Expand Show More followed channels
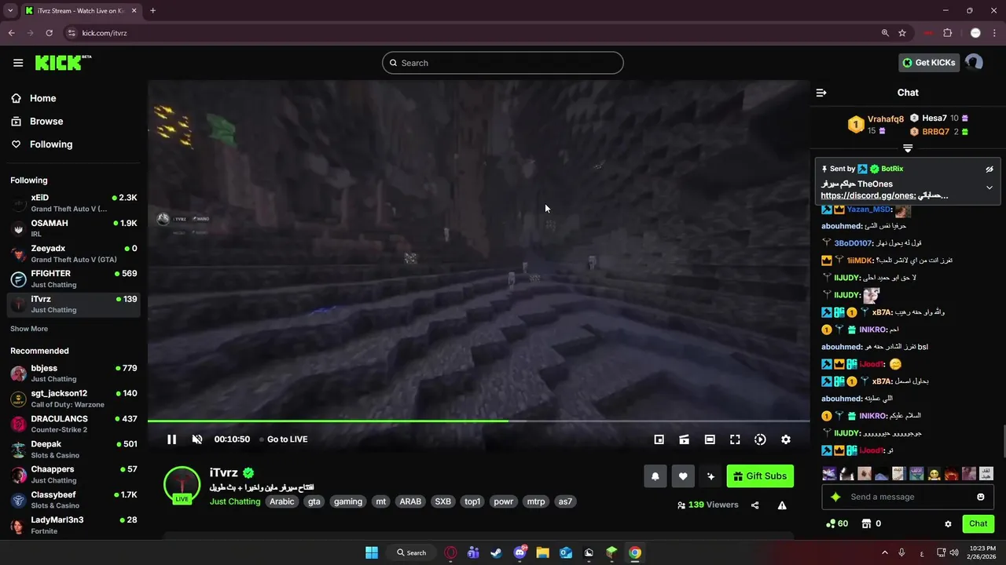1006x565 pixels. pyautogui.click(x=29, y=329)
